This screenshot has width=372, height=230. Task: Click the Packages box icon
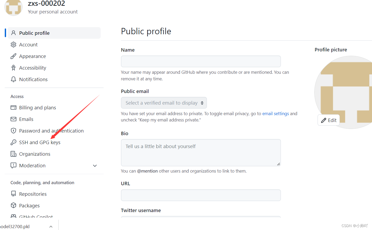pyautogui.click(x=13, y=205)
